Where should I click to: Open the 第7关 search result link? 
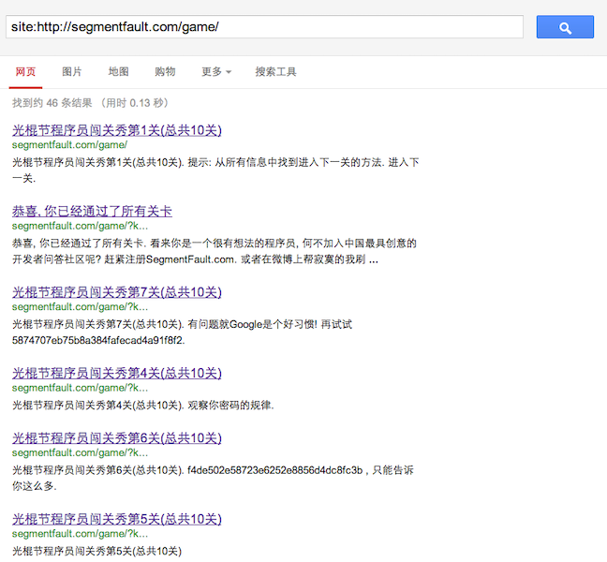[x=117, y=292]
